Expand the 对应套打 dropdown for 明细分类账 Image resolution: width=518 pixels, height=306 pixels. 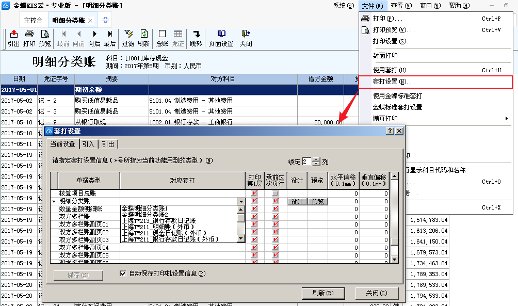coord(240,201)
